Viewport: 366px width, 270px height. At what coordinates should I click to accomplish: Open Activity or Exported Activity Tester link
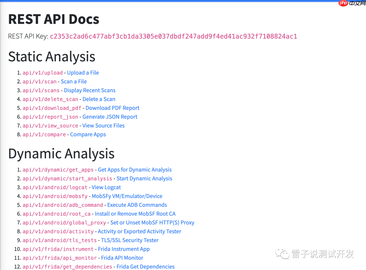139,231
